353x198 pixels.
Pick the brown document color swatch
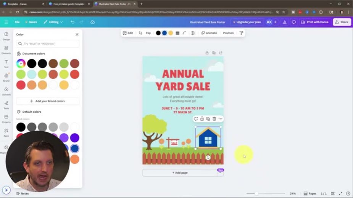(53, 64)
